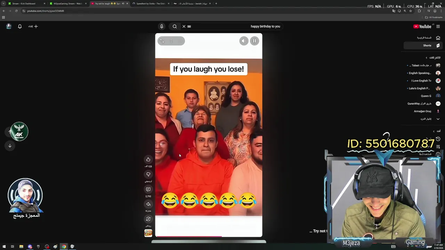
Task: Open the YouTube account avatar menu
Action: point(9,26)
